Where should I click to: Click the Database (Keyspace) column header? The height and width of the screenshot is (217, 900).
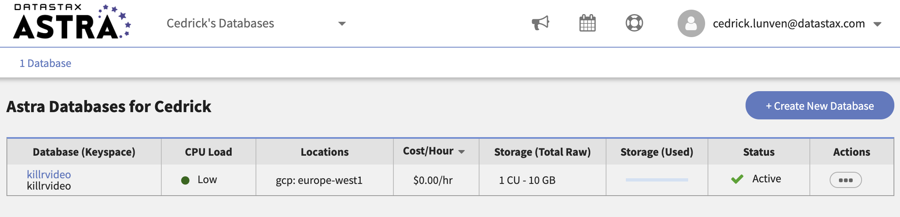coord(84,152)
